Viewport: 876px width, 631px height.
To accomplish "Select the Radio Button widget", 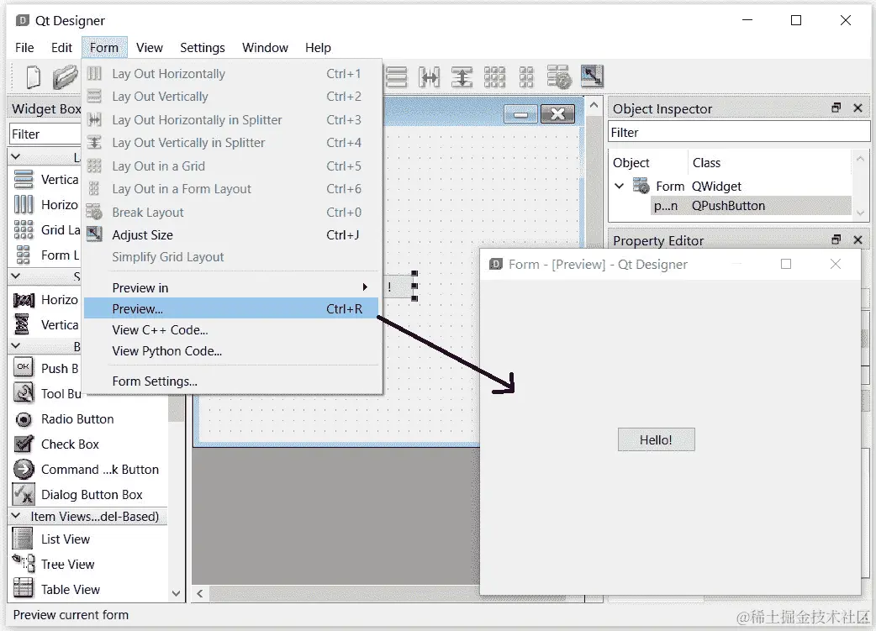I will click(77, 418).
